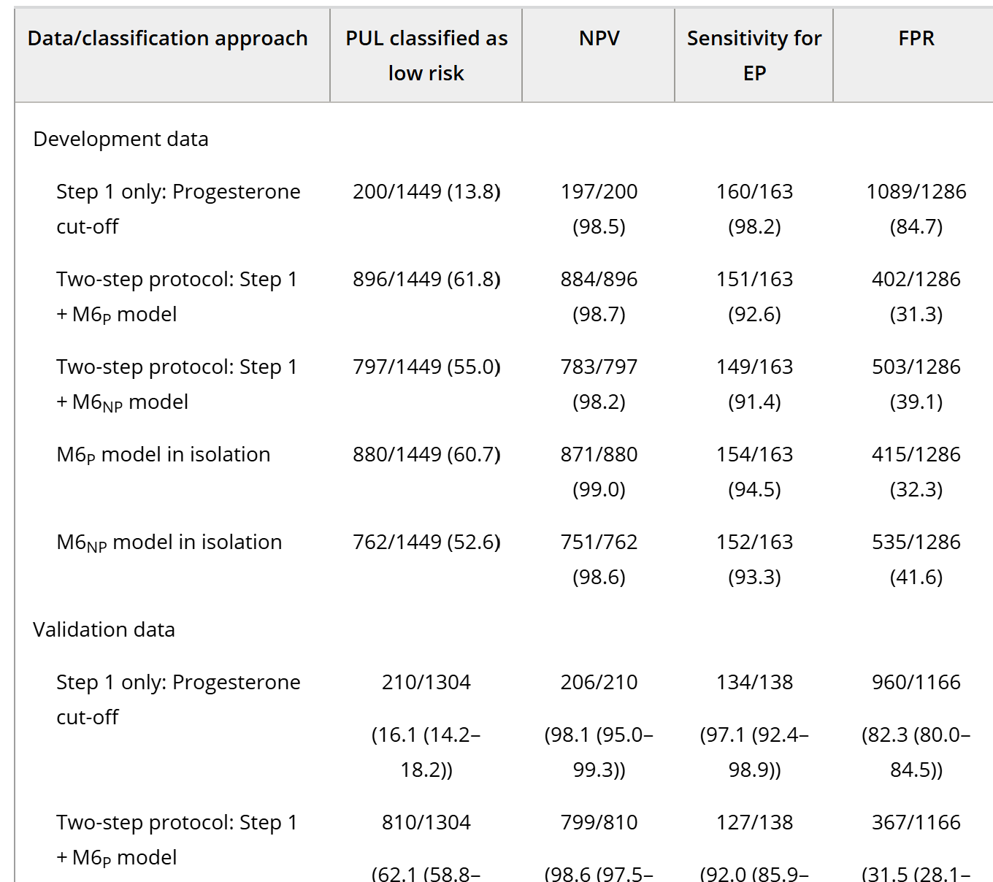Click the "Development data" section label
Screen dimensions: 993x882
click(121, 139)
